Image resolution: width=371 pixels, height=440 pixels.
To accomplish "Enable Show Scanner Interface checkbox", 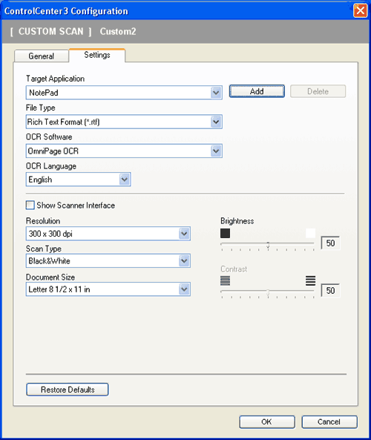I will point(30,205).
